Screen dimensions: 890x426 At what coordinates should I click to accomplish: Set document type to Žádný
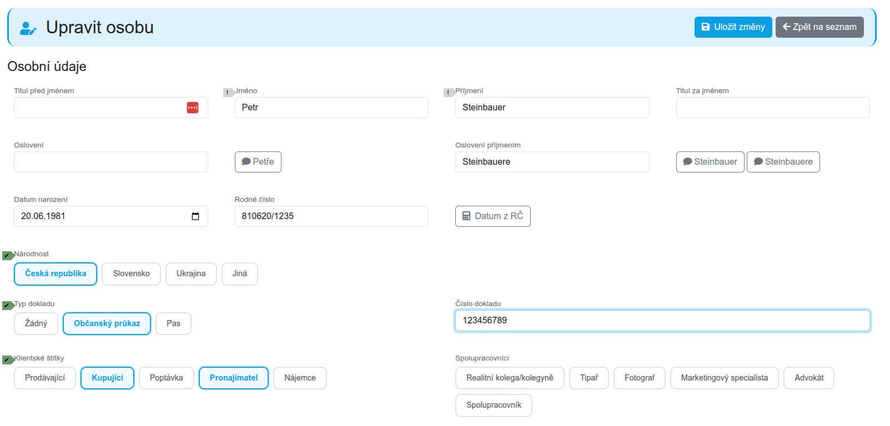coord(36,323)
